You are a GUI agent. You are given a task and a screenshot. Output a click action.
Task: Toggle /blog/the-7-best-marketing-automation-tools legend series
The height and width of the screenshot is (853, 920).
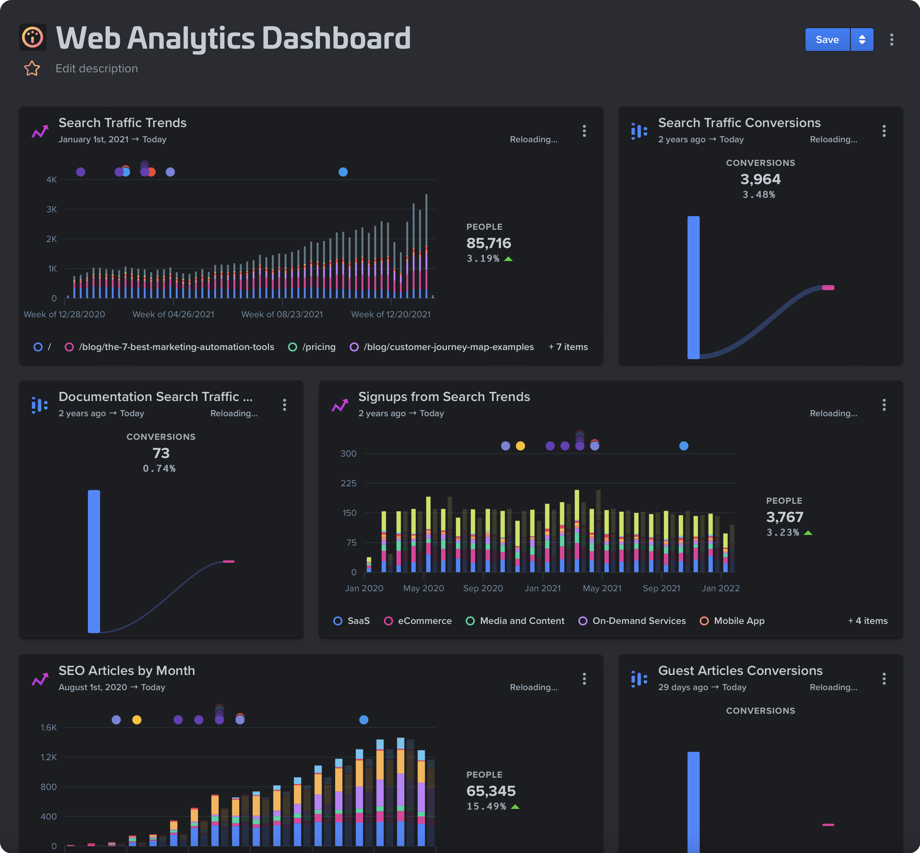169,347
